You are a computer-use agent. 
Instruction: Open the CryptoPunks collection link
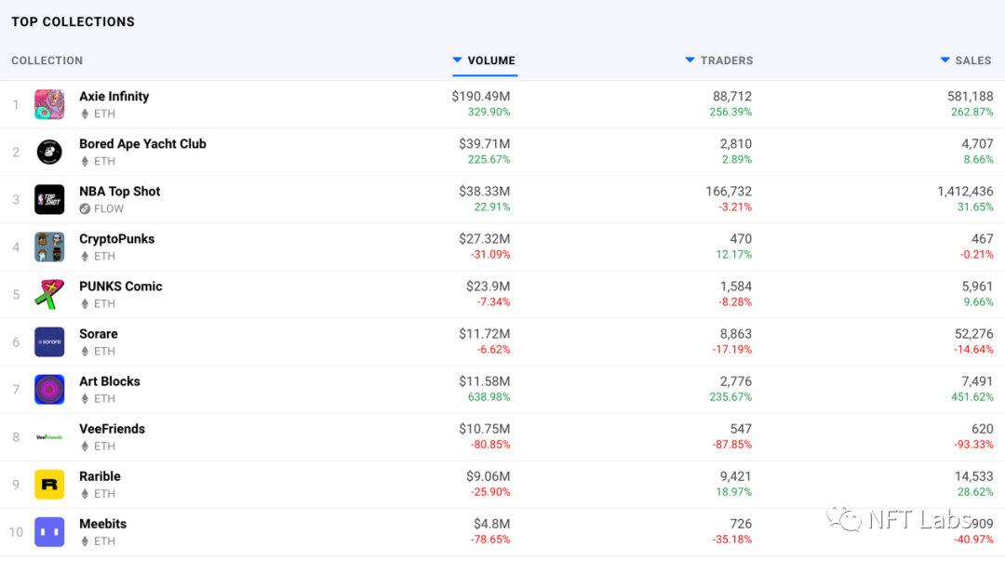[116, 238]
